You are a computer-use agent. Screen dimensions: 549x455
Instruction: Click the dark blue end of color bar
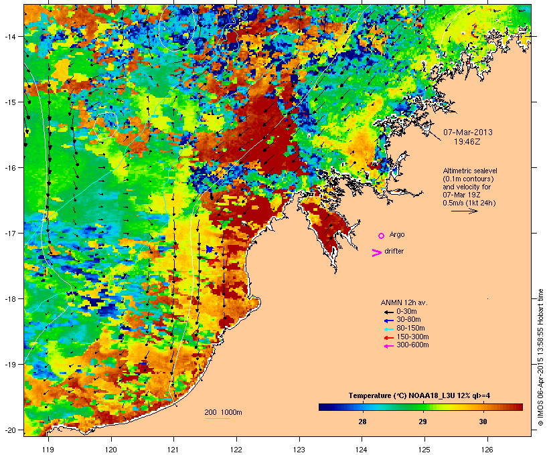pos(323,407)
